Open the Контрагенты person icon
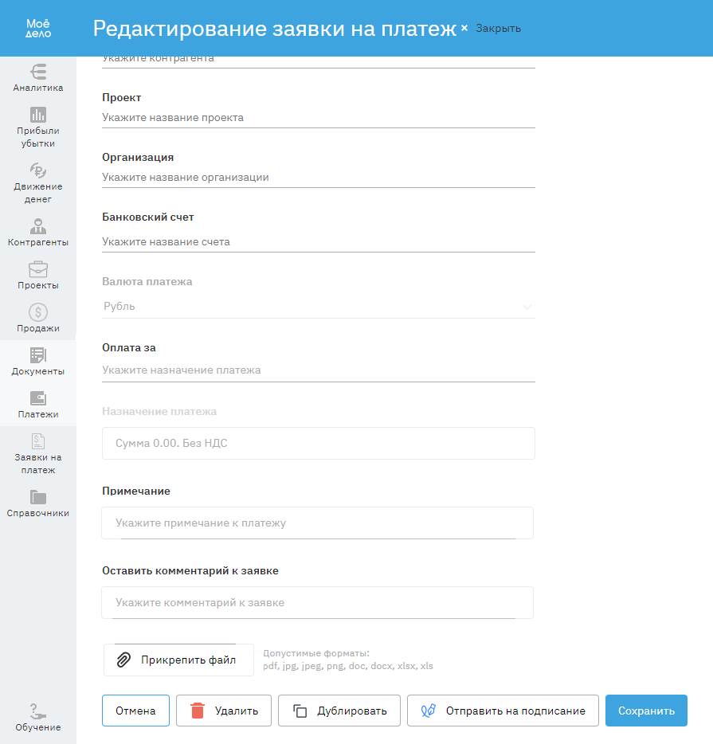Image resolution: width=713 pixels, height=744 pixels. 38,225
